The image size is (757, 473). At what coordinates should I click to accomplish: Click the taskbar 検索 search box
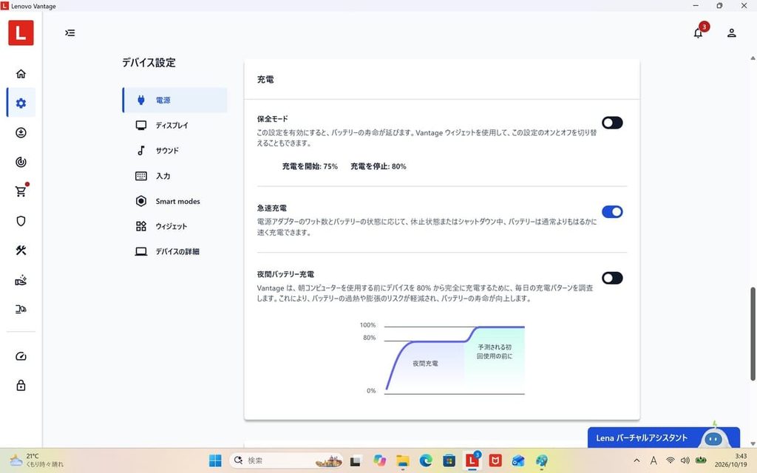(x=286, y=461)
